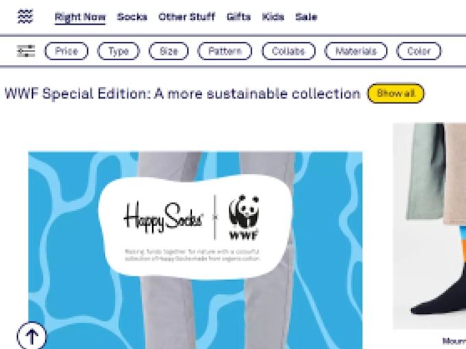The image size is (466, 349).
Task: Open the Other Stuff menu
Action: pyautogui.click(x=186, y=17)
